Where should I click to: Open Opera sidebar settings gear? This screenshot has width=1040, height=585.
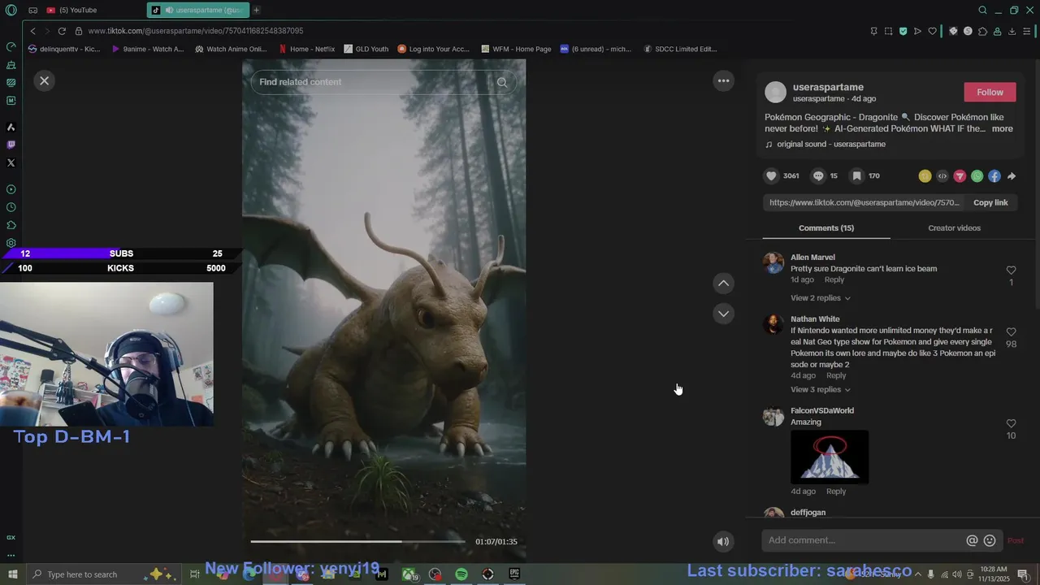click(11, 243)
